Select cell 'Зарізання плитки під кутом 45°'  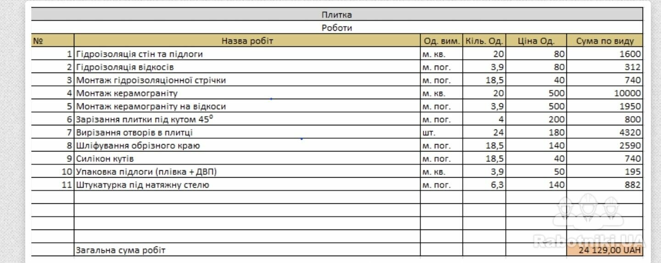tap(247, 119)
